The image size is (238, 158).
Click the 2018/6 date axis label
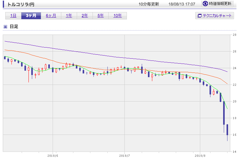(53, 156)
